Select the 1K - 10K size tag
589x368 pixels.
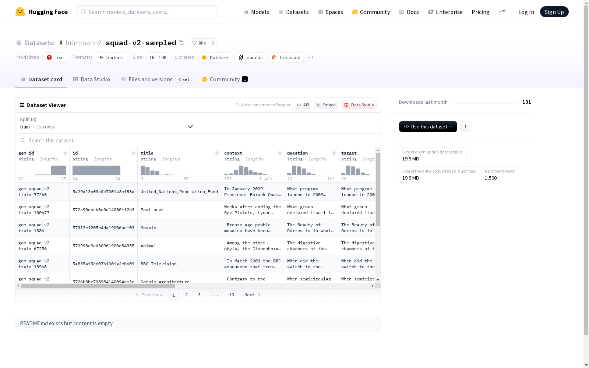pyautogui.click(x=158, y=57)
